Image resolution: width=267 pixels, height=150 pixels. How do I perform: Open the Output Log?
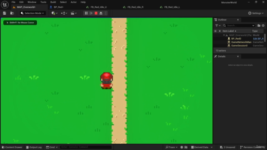click(34, 147)
